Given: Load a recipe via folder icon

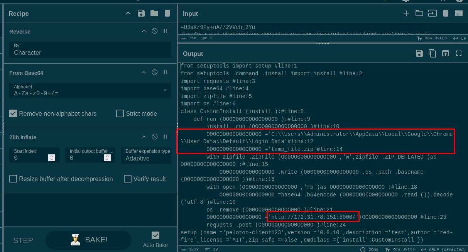Looking at the screenshot, I should click(154, 14).
